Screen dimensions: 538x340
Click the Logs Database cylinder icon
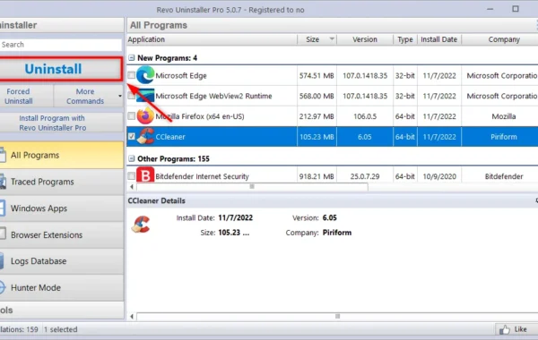(2, 260)
